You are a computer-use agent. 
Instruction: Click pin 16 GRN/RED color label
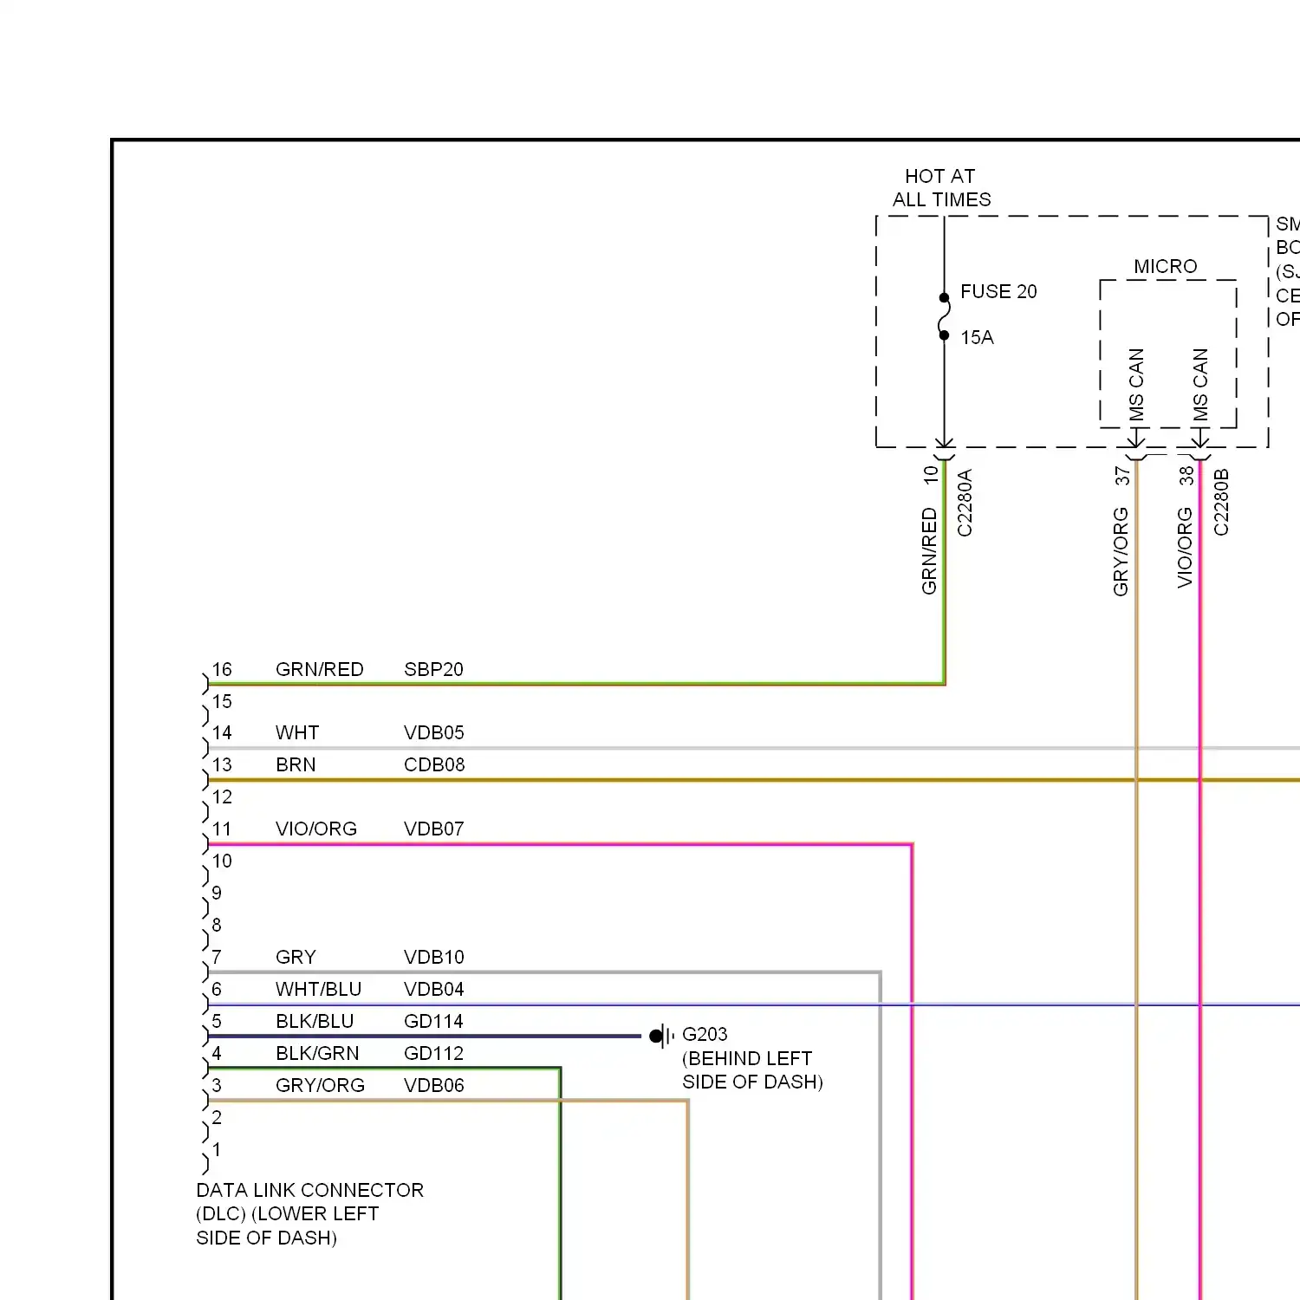pos(319,669)
